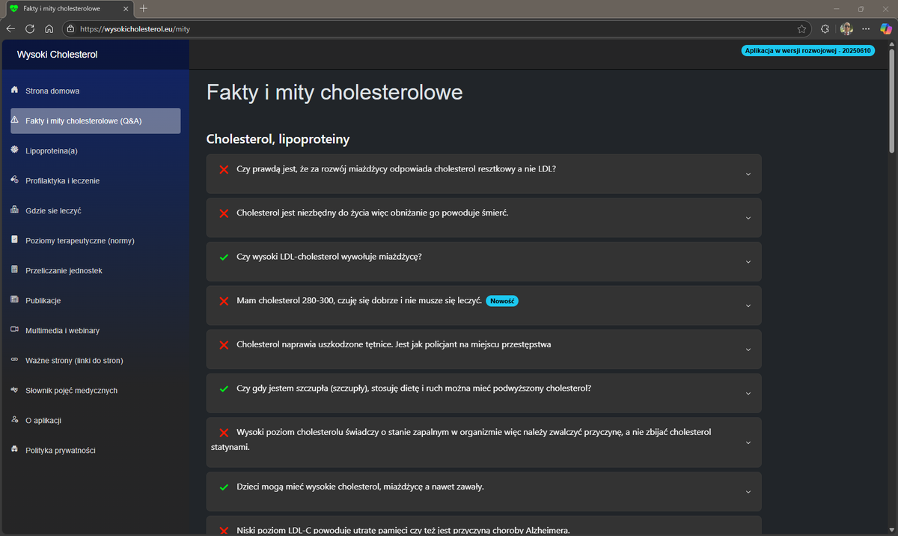Click red X on 'Mam cholesterol 280-300' item
Viewport: 898px width, 536px height.
click(x=223, y=301)
